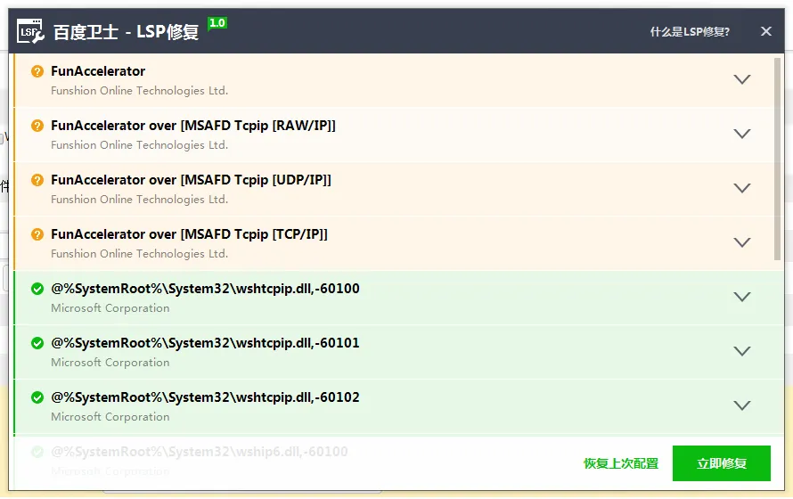This screenshot has height=499, width=793.
Task: Expand the wshtcpip.dll,-60102 entry
Action: [742, 405]
